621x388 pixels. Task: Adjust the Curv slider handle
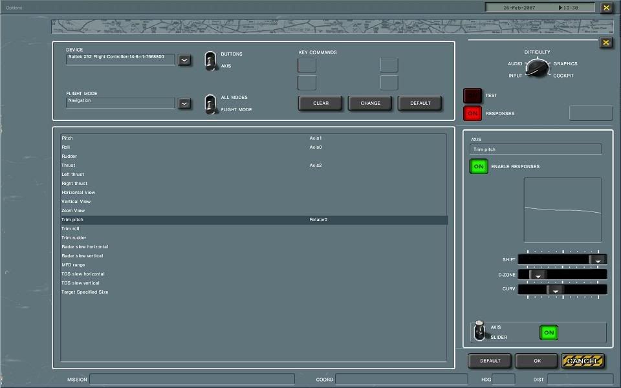pos(555,290)
